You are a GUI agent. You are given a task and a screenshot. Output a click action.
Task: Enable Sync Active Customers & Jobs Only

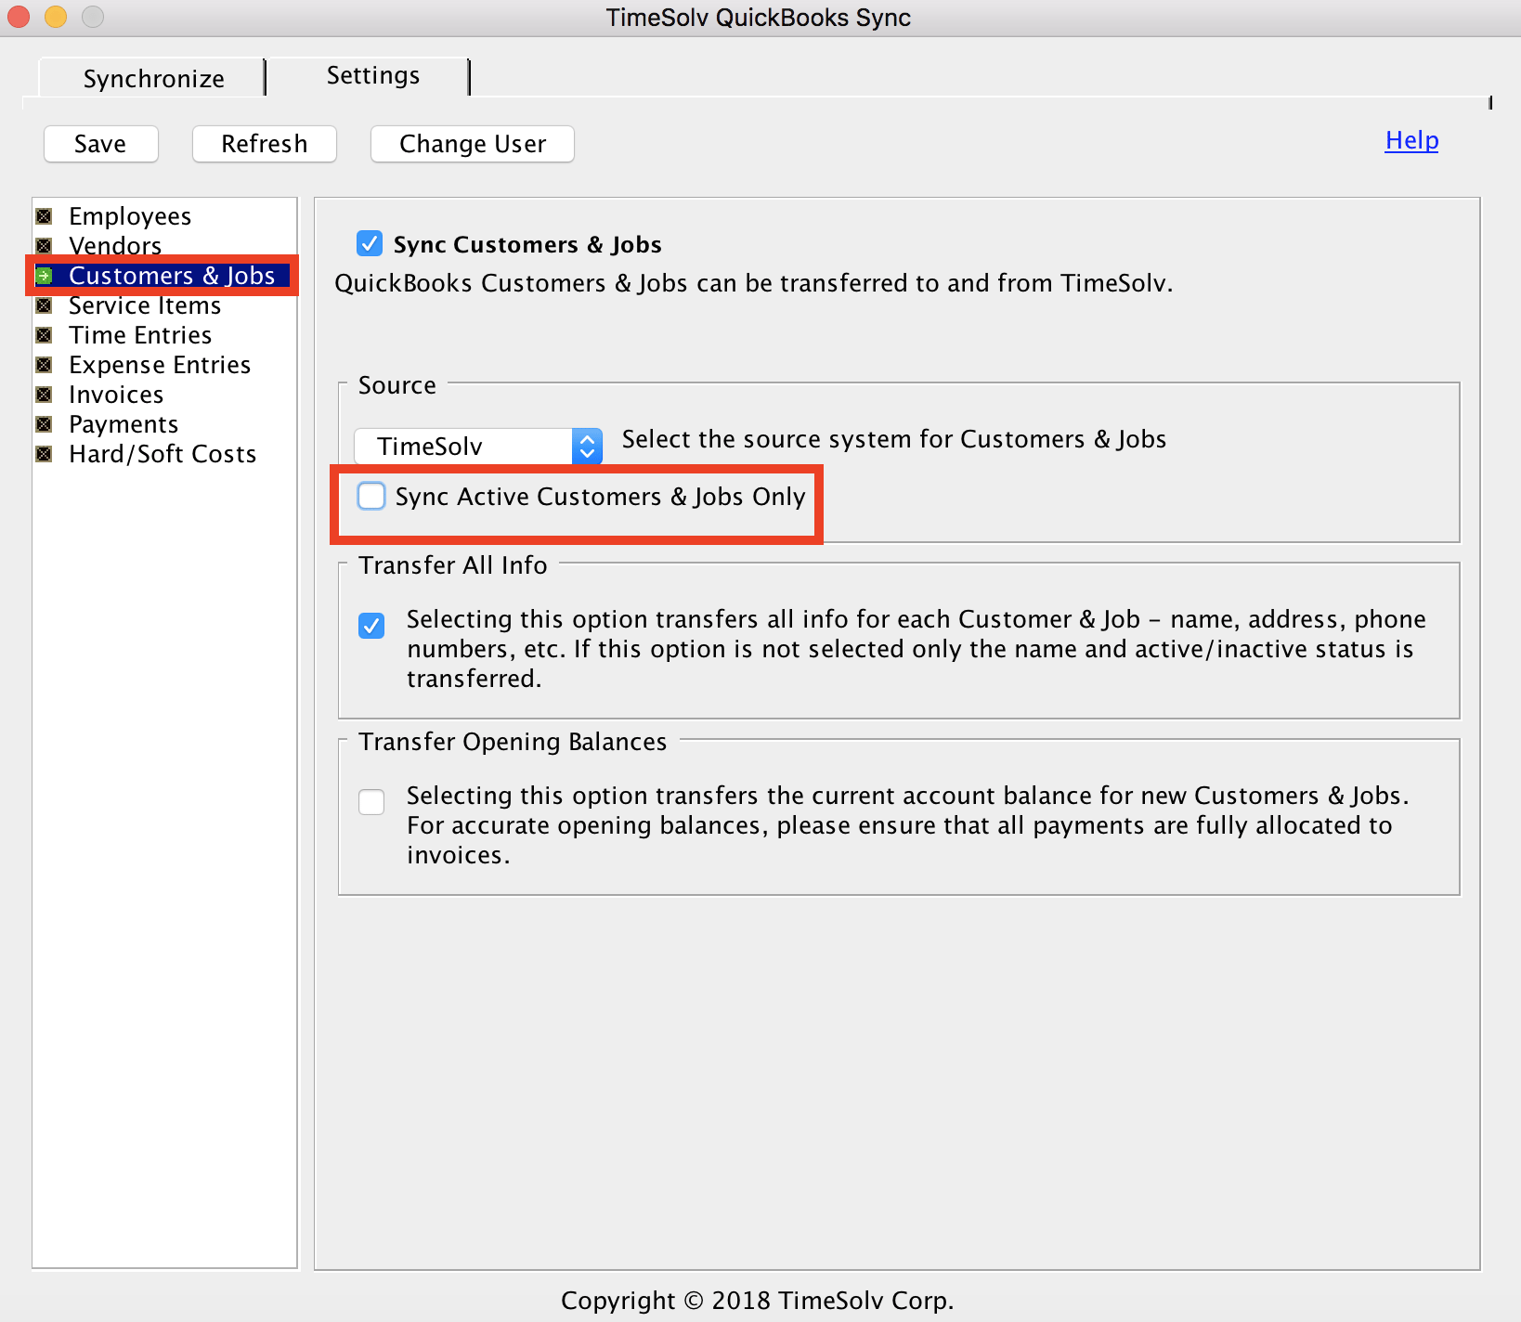371,497
